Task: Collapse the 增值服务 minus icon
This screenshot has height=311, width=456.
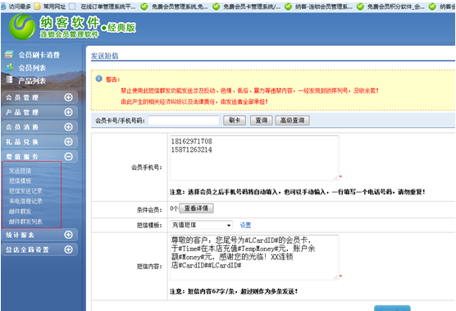Action: [68, 157]
